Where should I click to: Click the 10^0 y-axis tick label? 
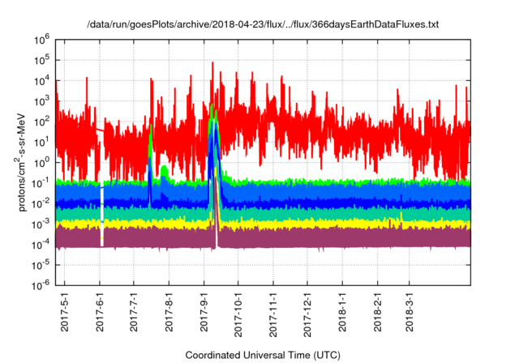tap(41, 163)
